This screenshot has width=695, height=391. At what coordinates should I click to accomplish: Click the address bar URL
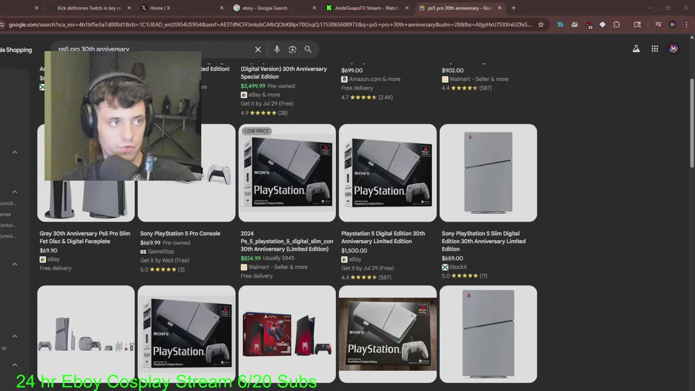[x=270, y=24]
